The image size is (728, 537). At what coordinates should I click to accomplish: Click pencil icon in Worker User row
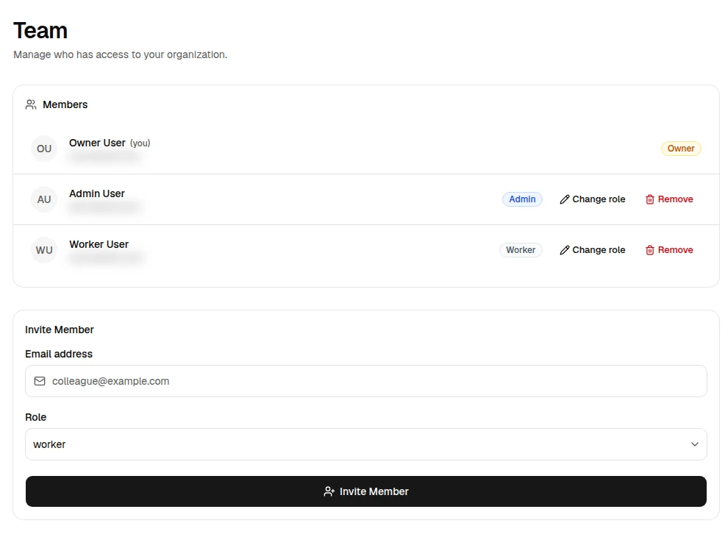point(564,250)
